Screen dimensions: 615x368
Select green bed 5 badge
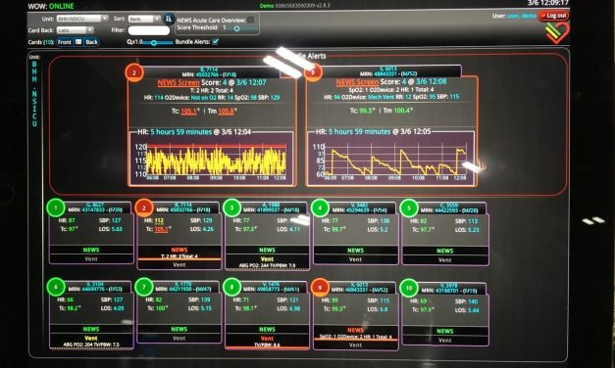click(x=409, y=207)
